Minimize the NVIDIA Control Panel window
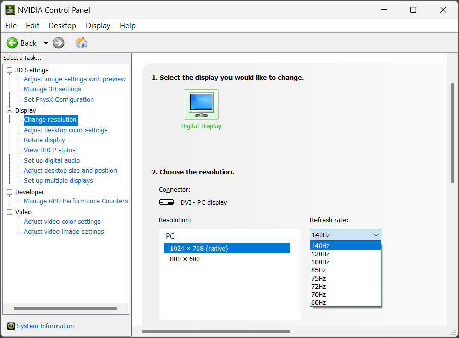459x338 pixels. [384, 10]
